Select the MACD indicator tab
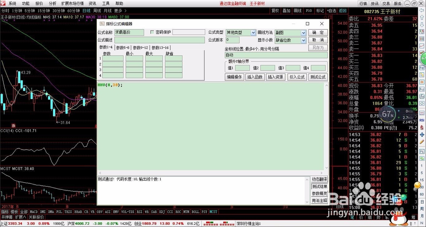The height and width of the screenshot is (227, 426). (x=34, y=212)
